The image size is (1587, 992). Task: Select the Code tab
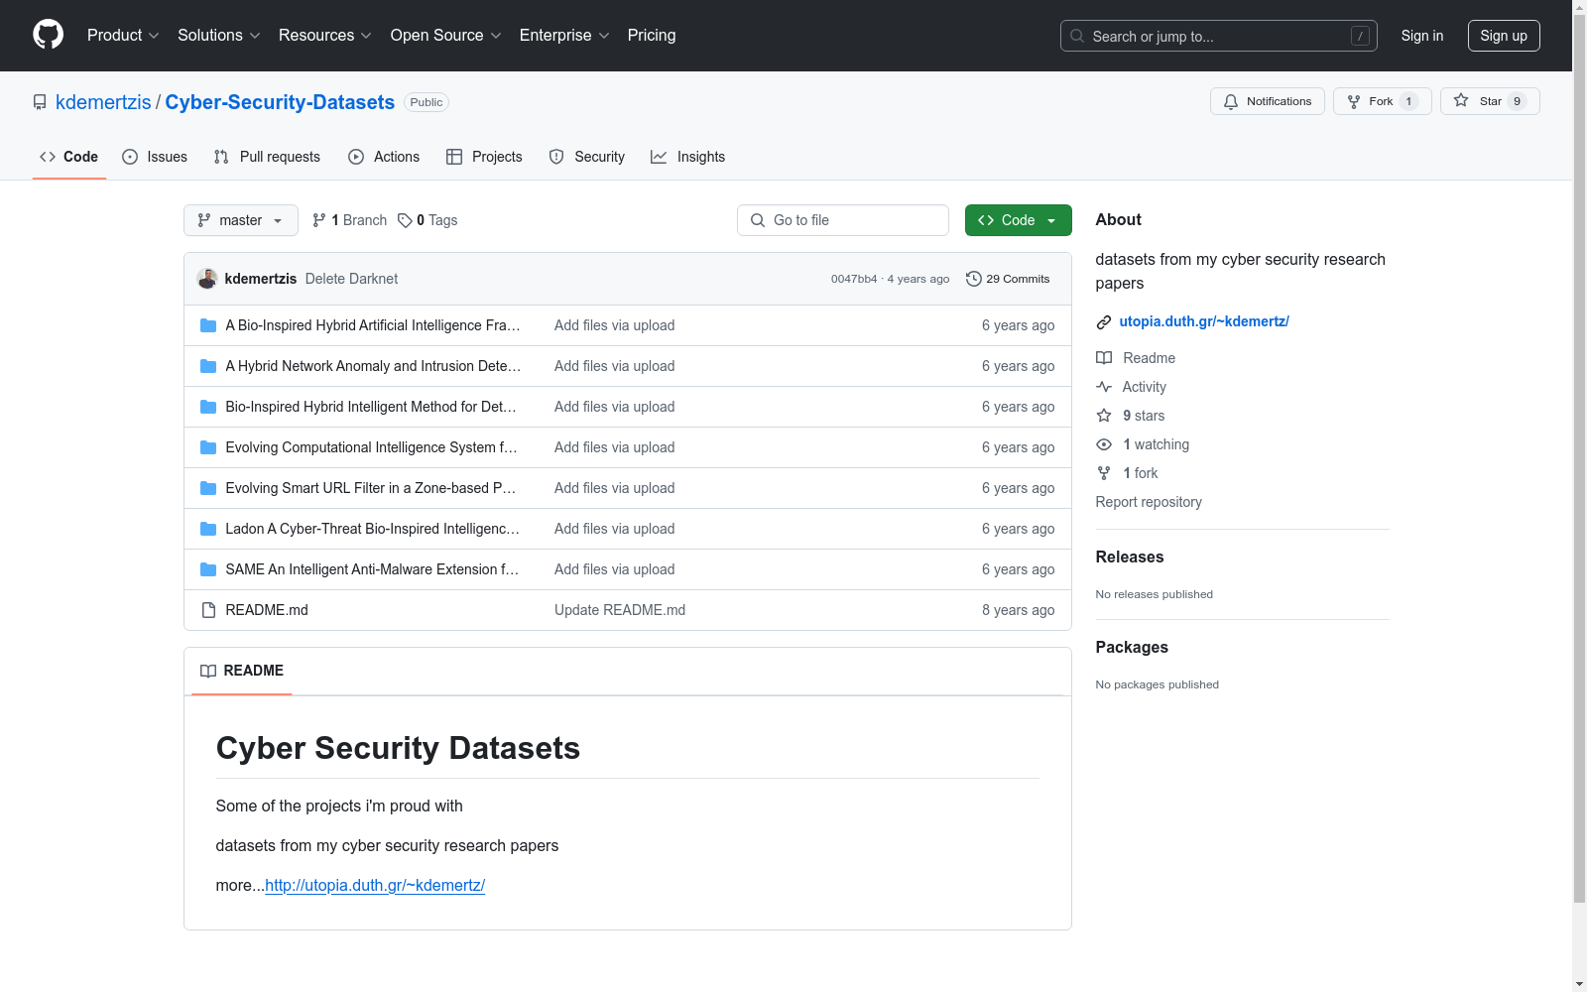tap(69, 157)
